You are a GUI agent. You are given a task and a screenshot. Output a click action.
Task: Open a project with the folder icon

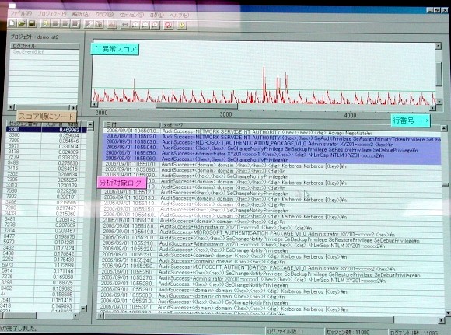coord(22,23)
